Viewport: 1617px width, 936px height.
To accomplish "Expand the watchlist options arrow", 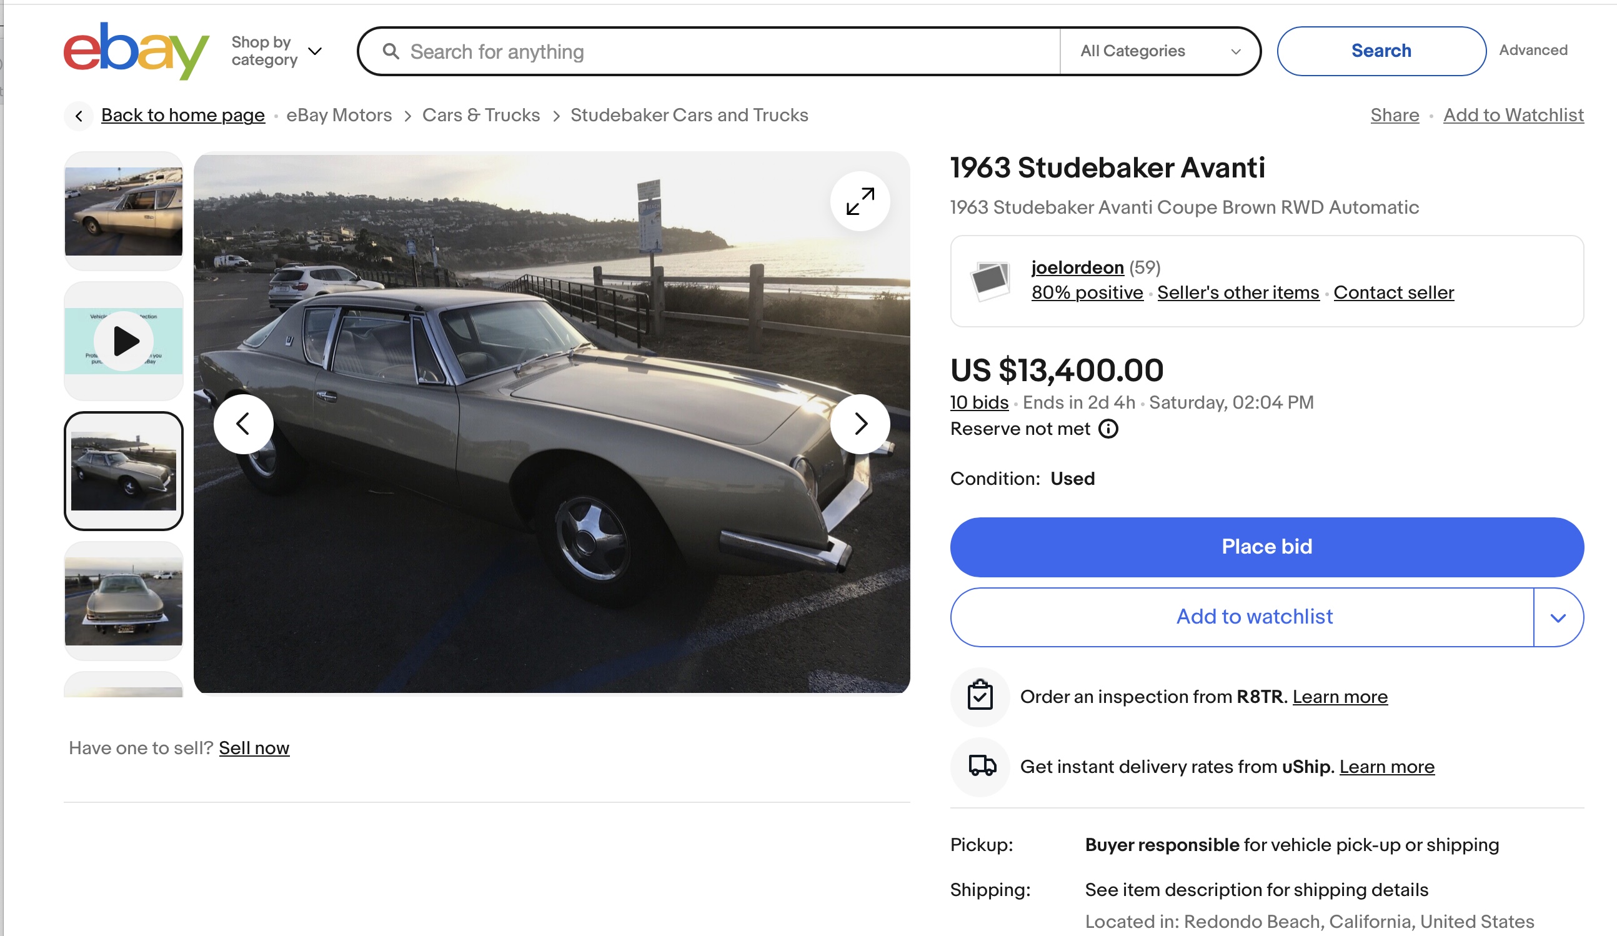I will pos(1558,617).
